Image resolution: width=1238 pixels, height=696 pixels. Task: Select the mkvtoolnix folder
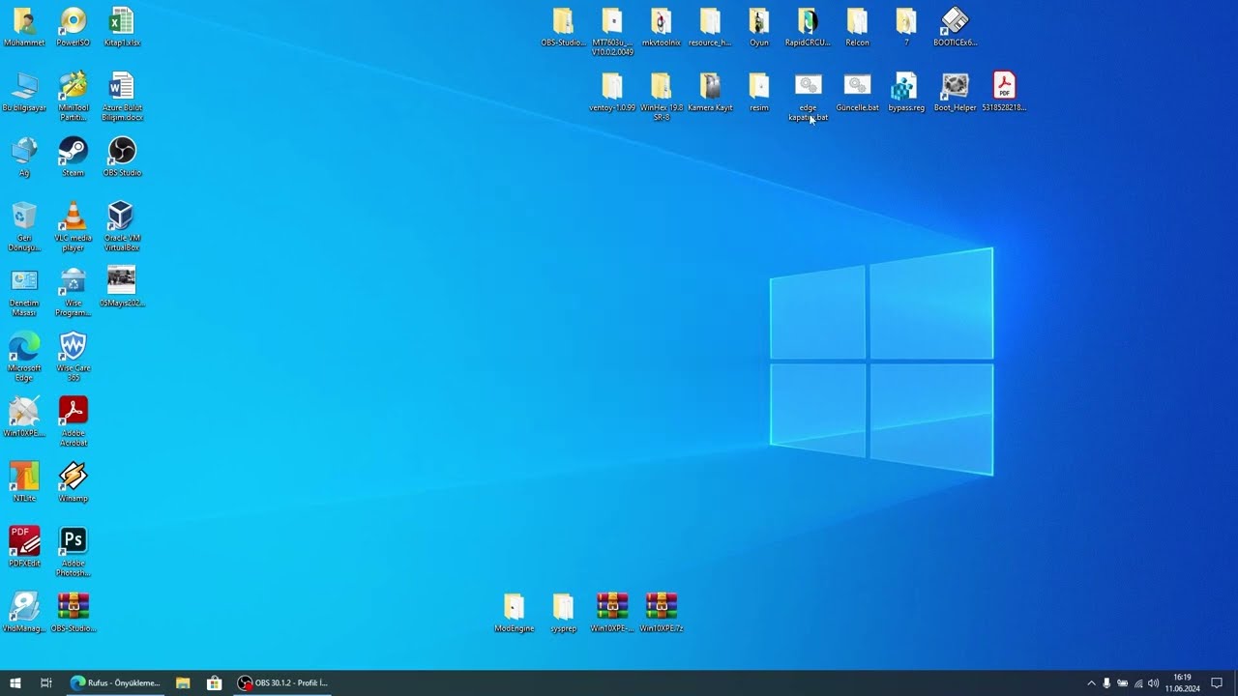click(662, 27)
